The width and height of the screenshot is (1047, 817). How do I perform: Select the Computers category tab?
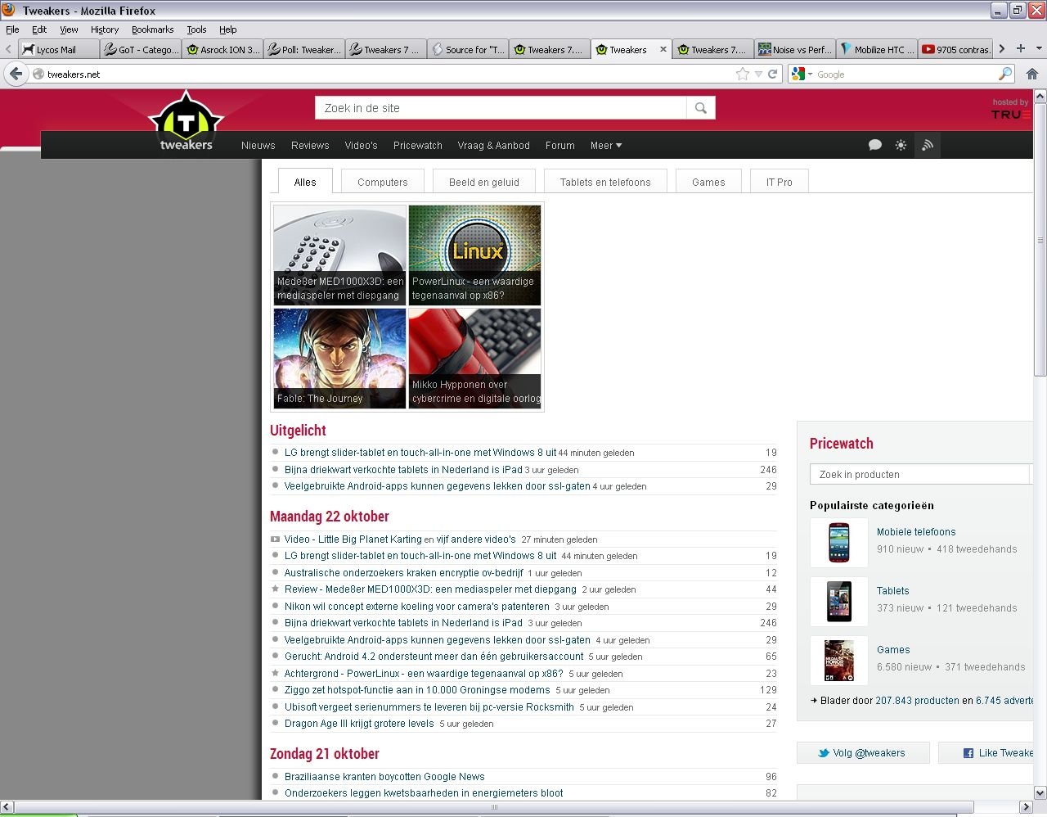coord(382,182)
